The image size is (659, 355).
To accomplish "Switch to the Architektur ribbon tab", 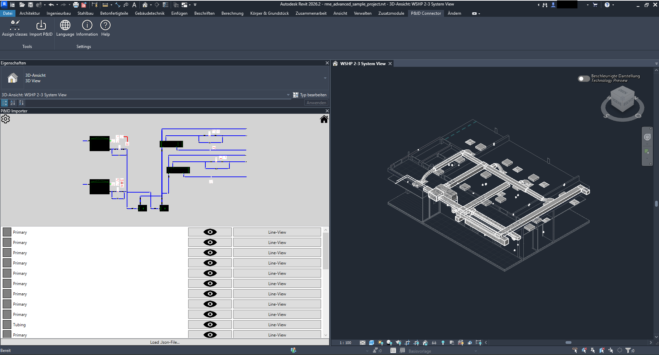I will [30, 13].
